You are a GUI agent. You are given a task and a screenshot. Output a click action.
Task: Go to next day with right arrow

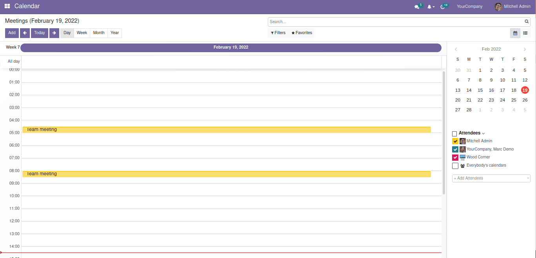[54, 33]
